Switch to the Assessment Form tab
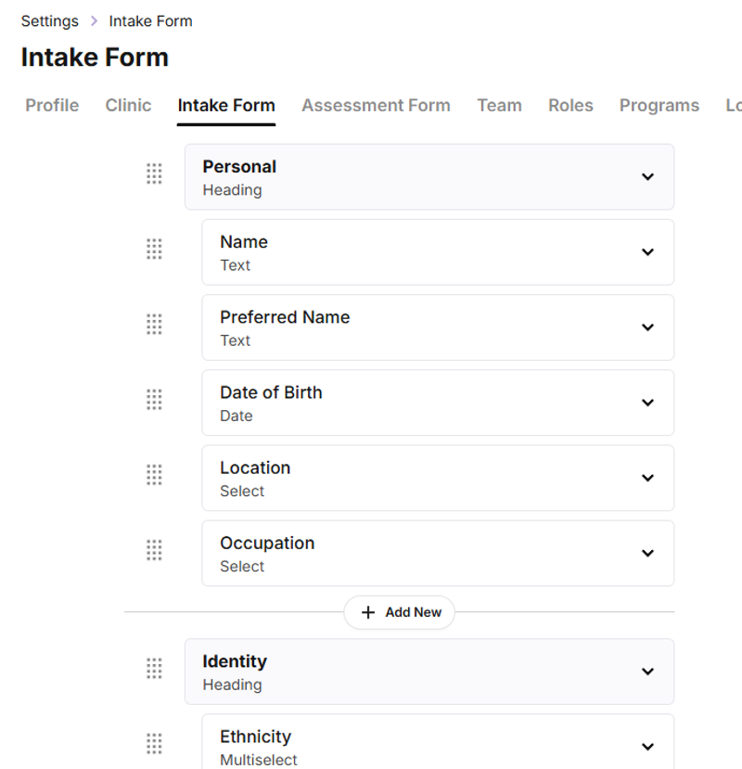 (376, 105)
